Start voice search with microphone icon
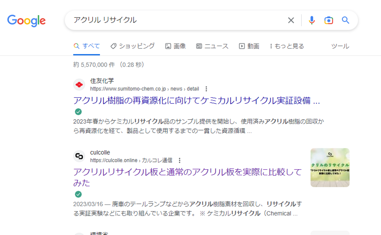Image resolution: width=381 pixels, height=235 pixels. click(x=312, y=20)
